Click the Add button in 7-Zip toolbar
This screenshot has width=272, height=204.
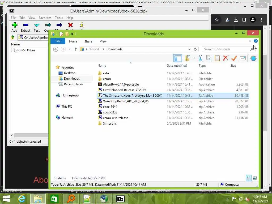tap(14, 27)
